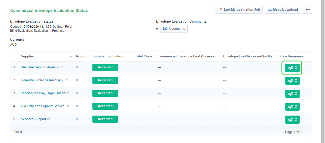
Task: Open Envelope Evaluation Comments
Action: click(174, 29)
